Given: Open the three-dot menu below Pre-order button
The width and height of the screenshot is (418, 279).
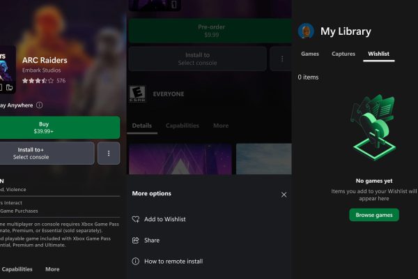Looking at the screenshot, I should point(281,59).
